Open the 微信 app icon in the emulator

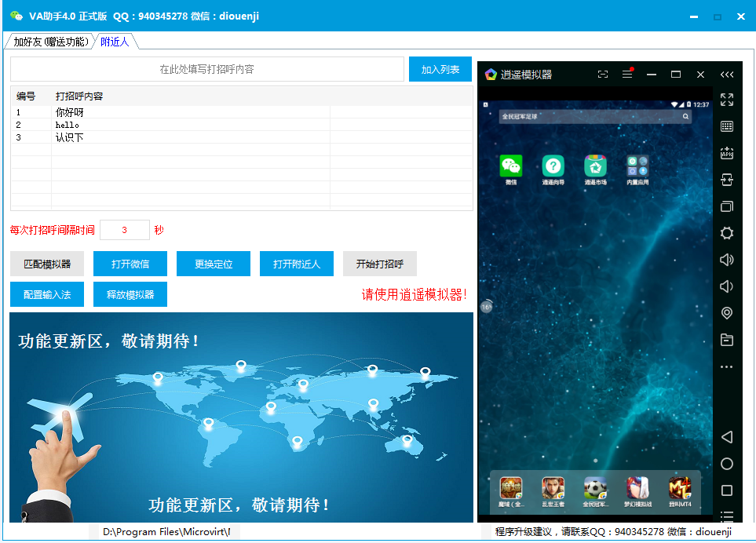pyautogui.click(x=510, y=166)
